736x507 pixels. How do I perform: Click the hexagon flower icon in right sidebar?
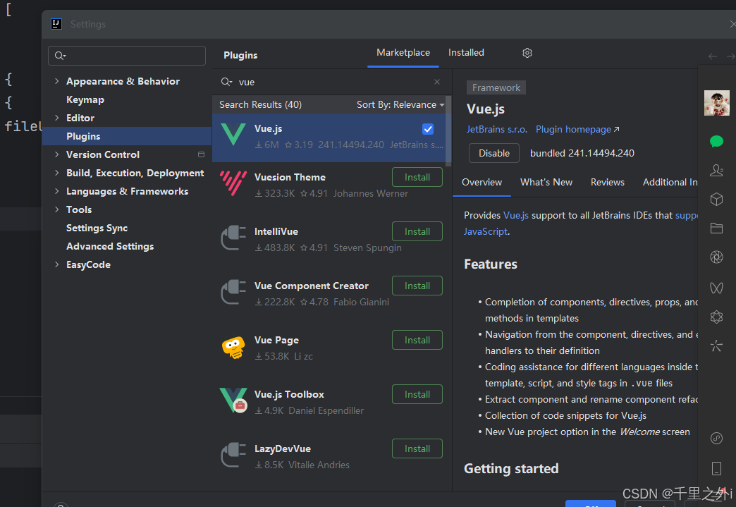(716, 317)
